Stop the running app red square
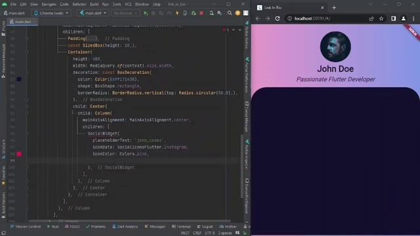The height and width of the screenshot is (236, 420). pyautogui.click(x=201, y=13)
